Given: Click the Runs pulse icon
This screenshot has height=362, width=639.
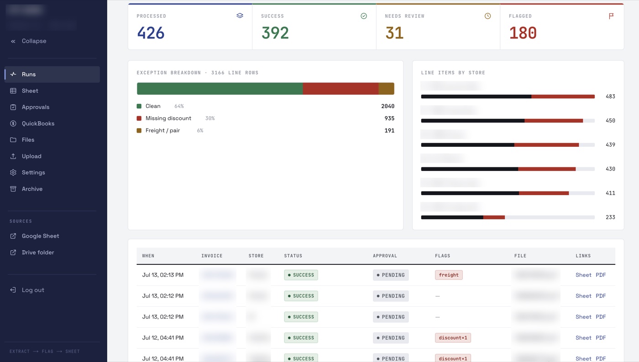Looking at the screenshot, I should [13, 74].
